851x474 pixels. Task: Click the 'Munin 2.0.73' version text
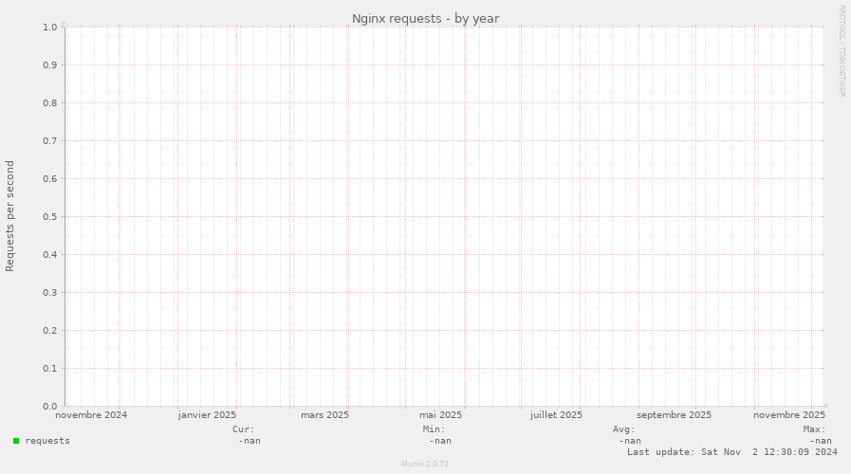click(425, 464)
